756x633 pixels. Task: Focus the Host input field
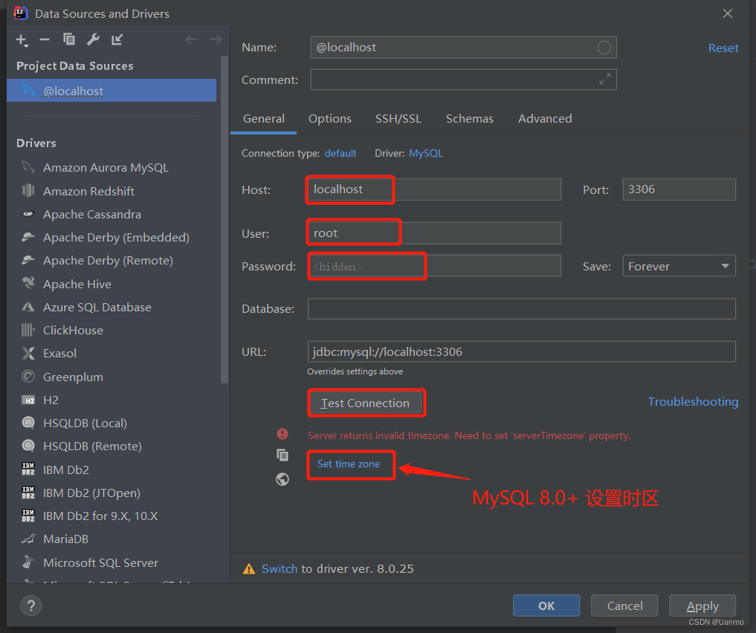[x=434, y=189]
